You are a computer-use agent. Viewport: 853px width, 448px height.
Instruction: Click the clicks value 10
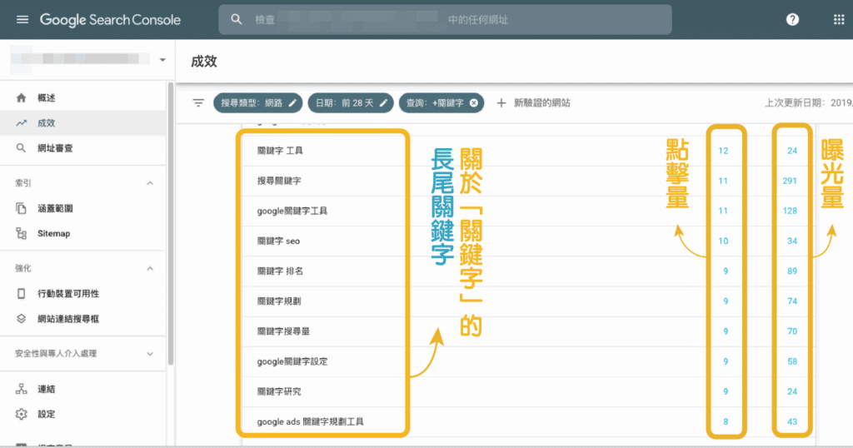(x=723, y=241)
